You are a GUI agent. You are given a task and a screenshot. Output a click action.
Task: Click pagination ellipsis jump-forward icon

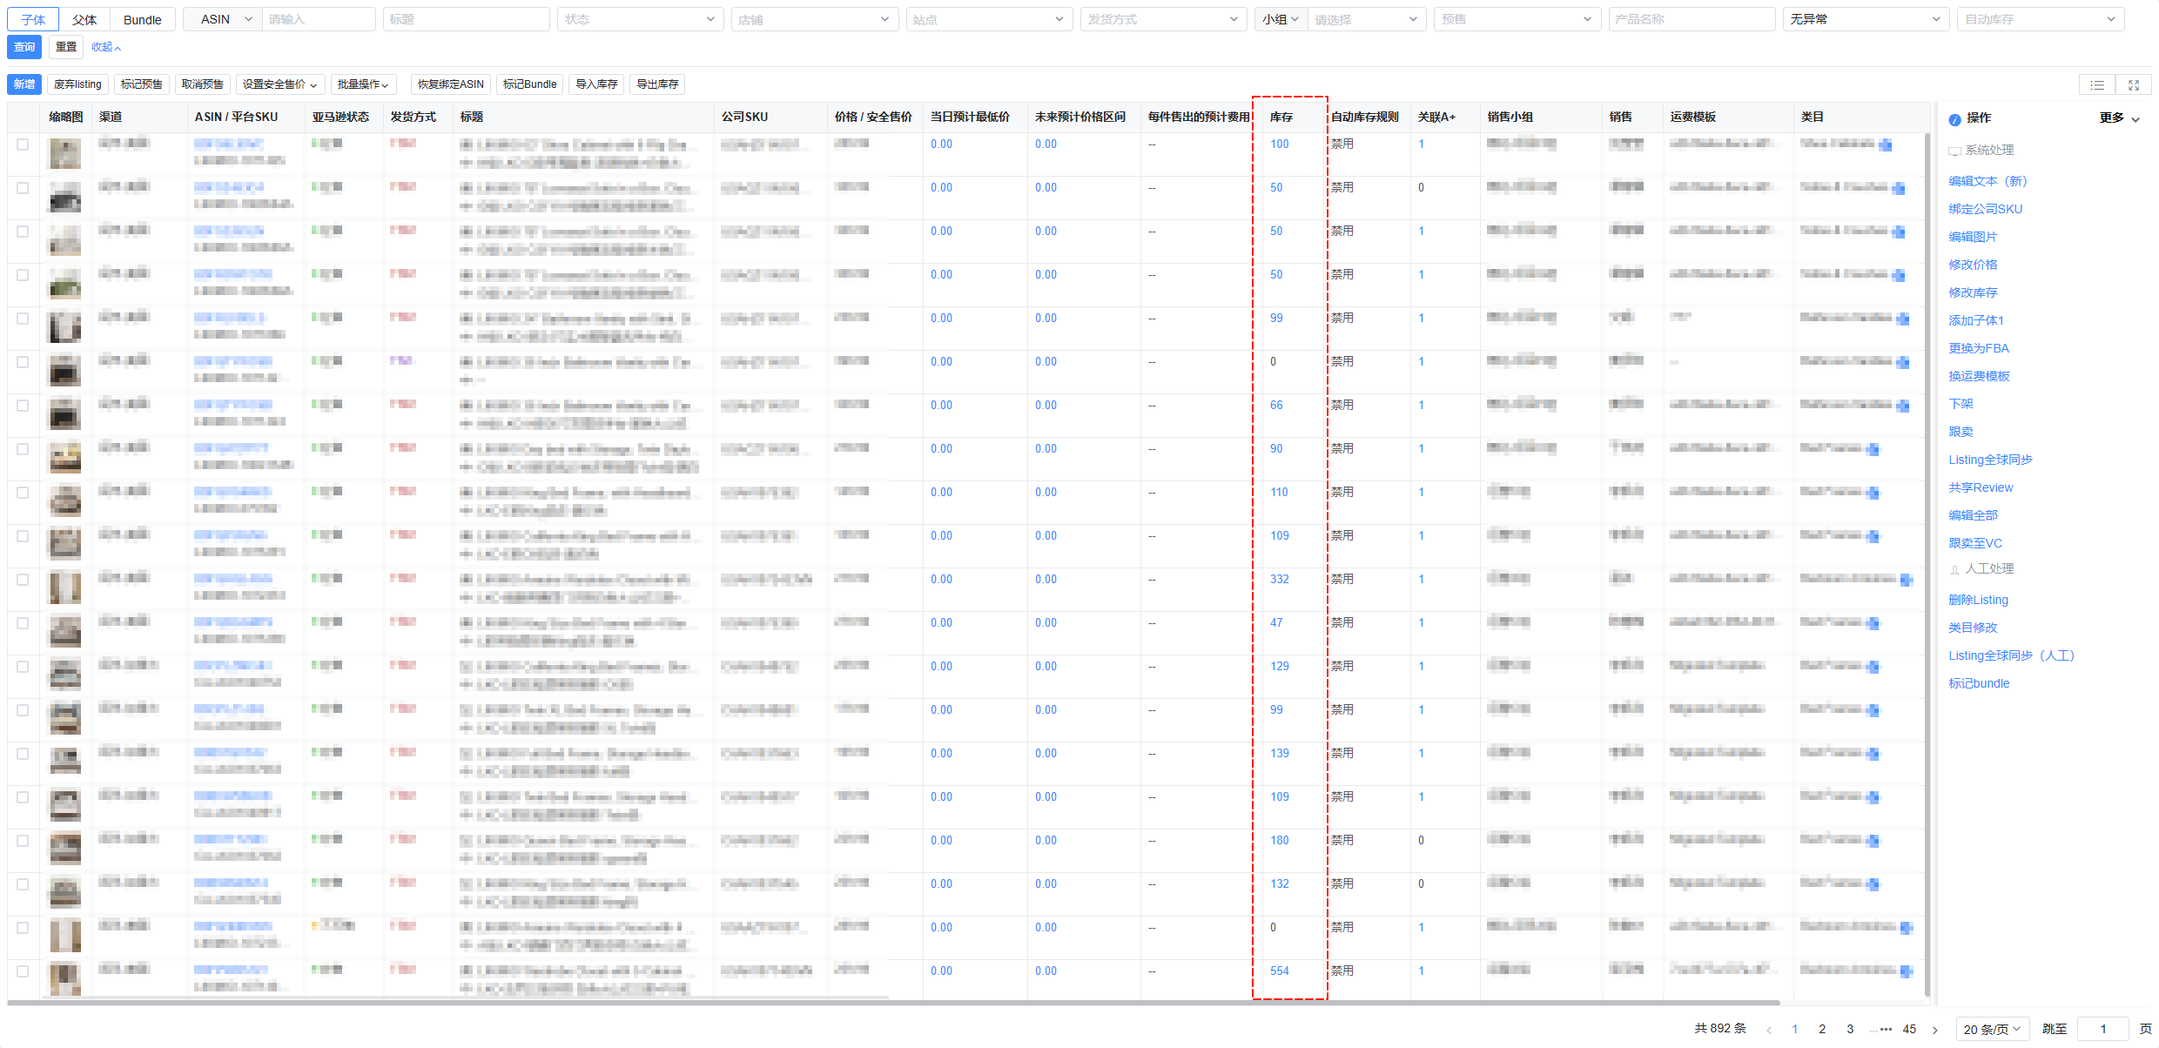click(x=1880, y=1029)
